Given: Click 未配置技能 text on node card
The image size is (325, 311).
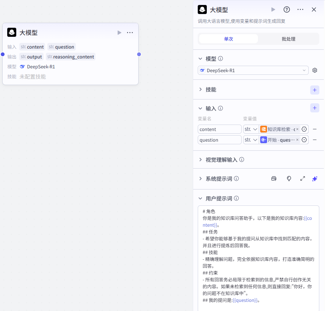Looking at the screenshot, I should click(x=33, y=77).
